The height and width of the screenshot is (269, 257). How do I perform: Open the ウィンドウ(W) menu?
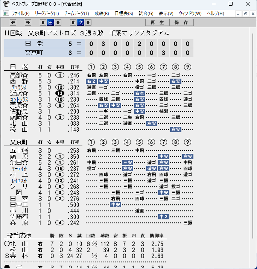pyautogui.click(x=190, y=14)
